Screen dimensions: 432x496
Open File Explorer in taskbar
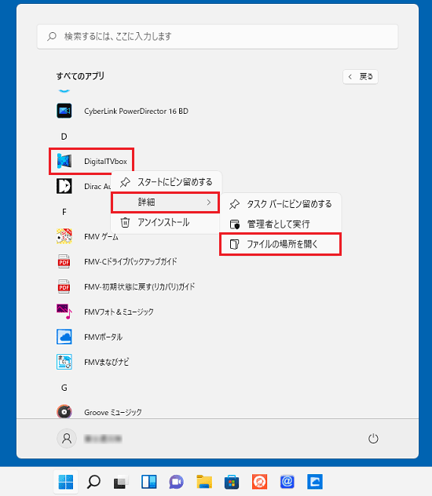tap(204, 482)
